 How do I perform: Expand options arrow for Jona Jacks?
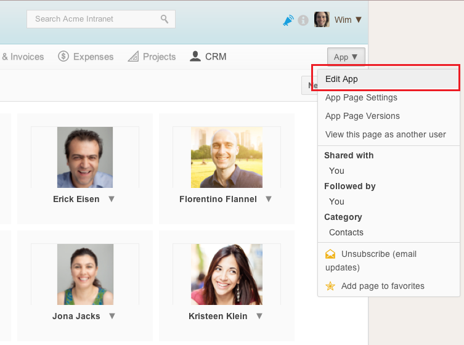point(112,316)
